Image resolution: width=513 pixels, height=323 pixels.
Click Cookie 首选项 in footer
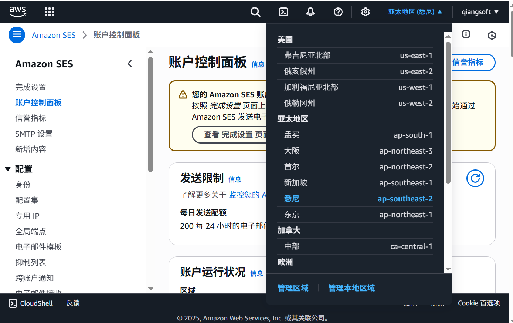pyautogui.click(x=479, y=303)
